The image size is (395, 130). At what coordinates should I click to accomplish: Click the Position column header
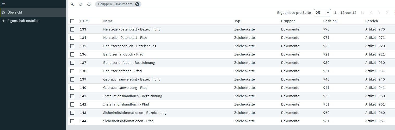pos(330,21)
